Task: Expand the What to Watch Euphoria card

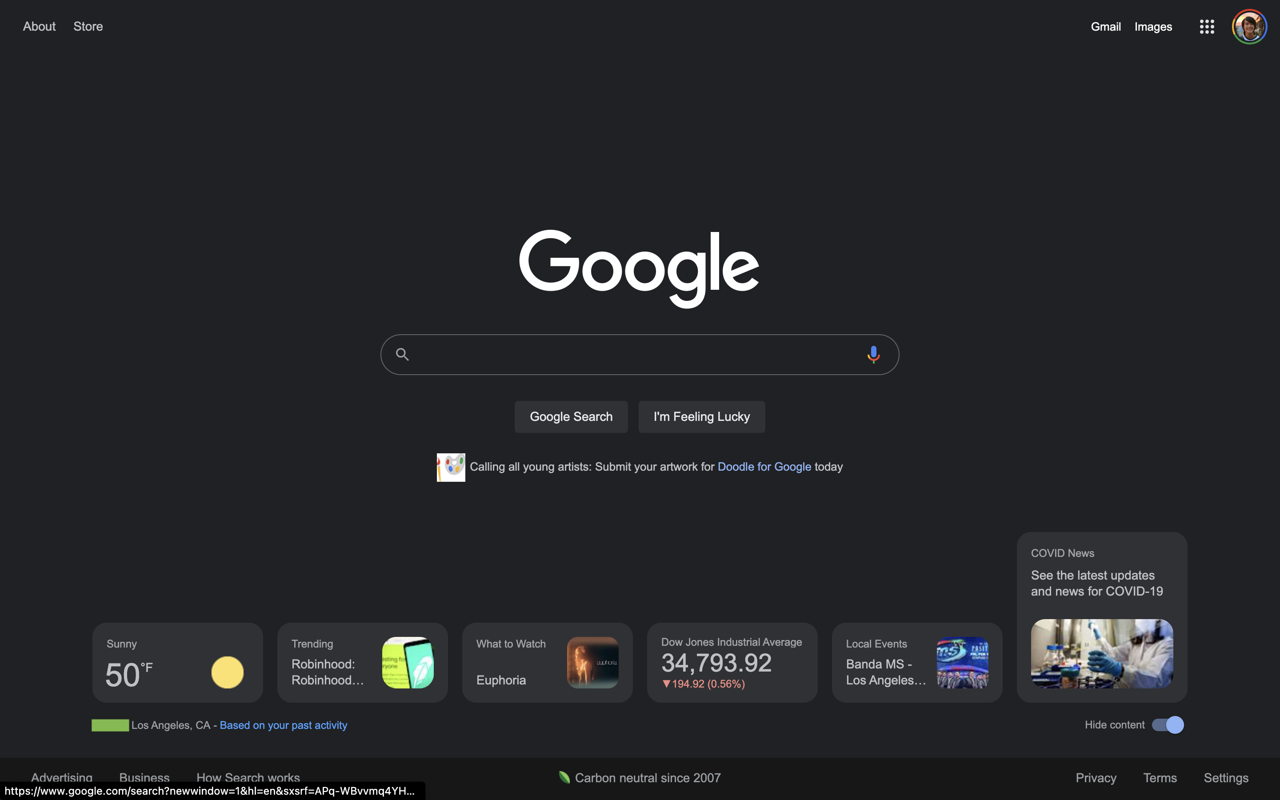Action: coord(548,663)
